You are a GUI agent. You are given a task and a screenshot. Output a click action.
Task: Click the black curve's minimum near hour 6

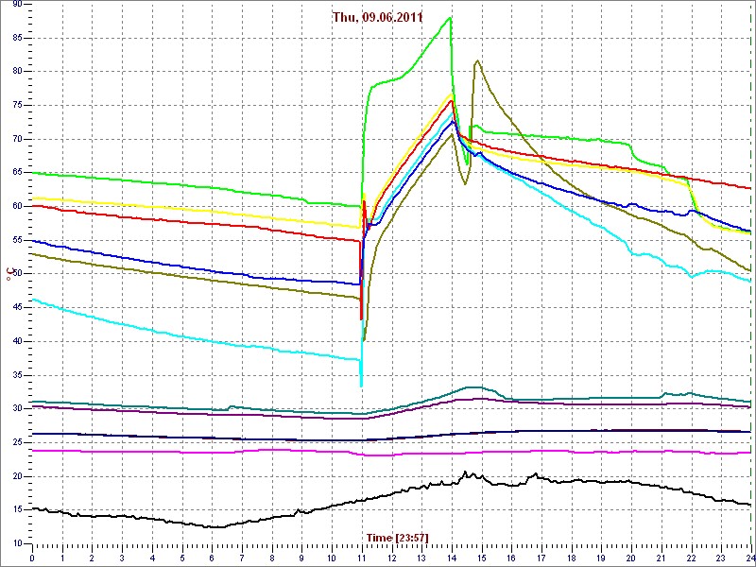pyautogui.click(x=217, y=527)
